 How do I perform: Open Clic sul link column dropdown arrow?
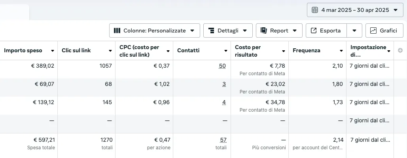[110, 51]
